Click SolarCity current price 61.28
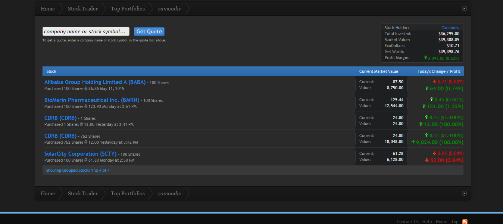Screen dimensions: 503x224 click(x=398, y=153)
